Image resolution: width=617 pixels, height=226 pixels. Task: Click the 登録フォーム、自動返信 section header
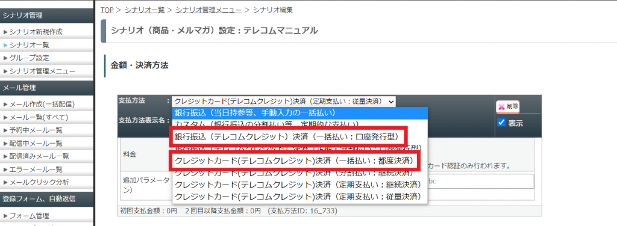click(x=47, y=199)
